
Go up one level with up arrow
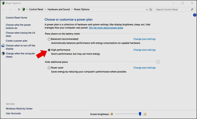point(19,10)
